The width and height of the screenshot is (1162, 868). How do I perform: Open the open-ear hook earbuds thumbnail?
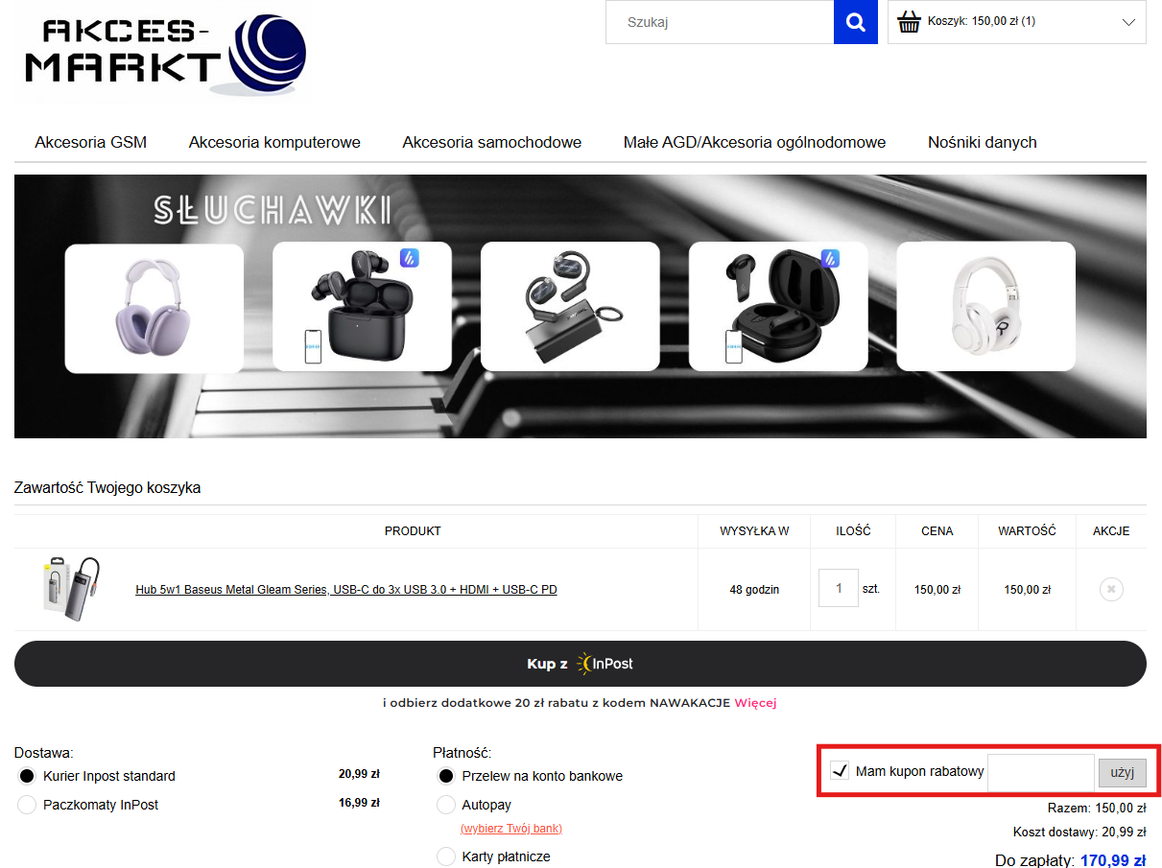570,307
